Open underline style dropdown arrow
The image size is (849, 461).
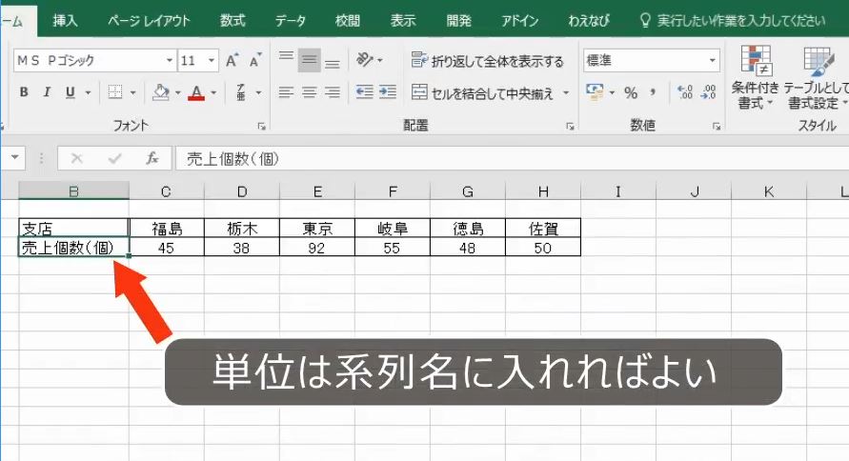pyautogui.click(x=88, y=93)
